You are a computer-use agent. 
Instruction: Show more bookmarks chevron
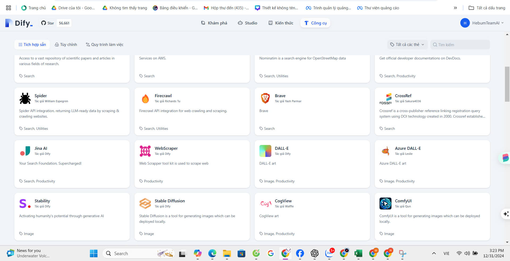click(x=455, y=8)
